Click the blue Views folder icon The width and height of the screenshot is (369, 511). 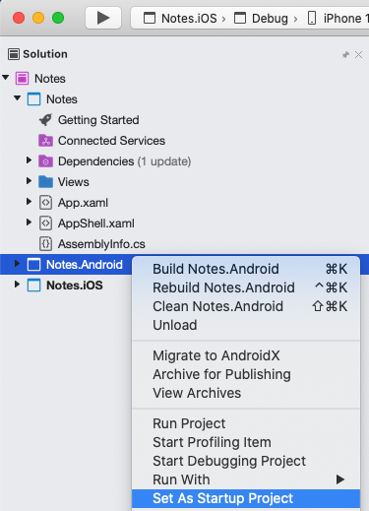click(45, 182)
